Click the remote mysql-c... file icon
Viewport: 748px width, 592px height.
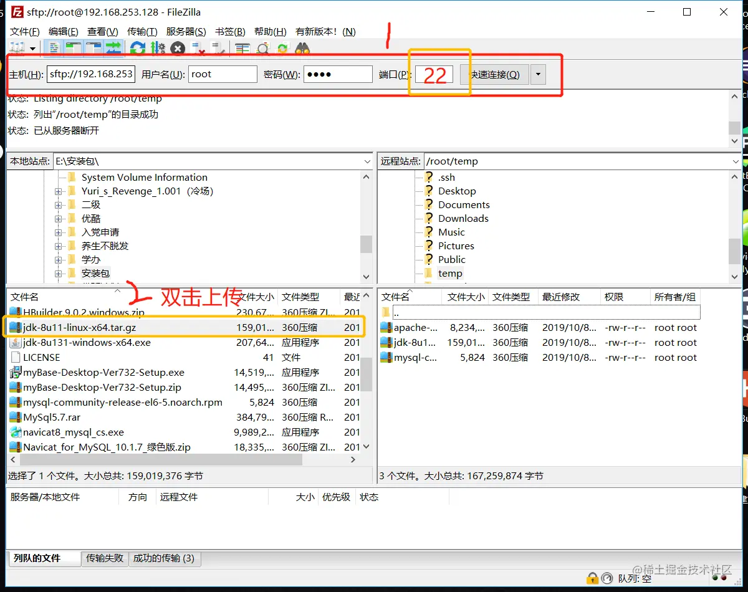(x=386, y=357)
